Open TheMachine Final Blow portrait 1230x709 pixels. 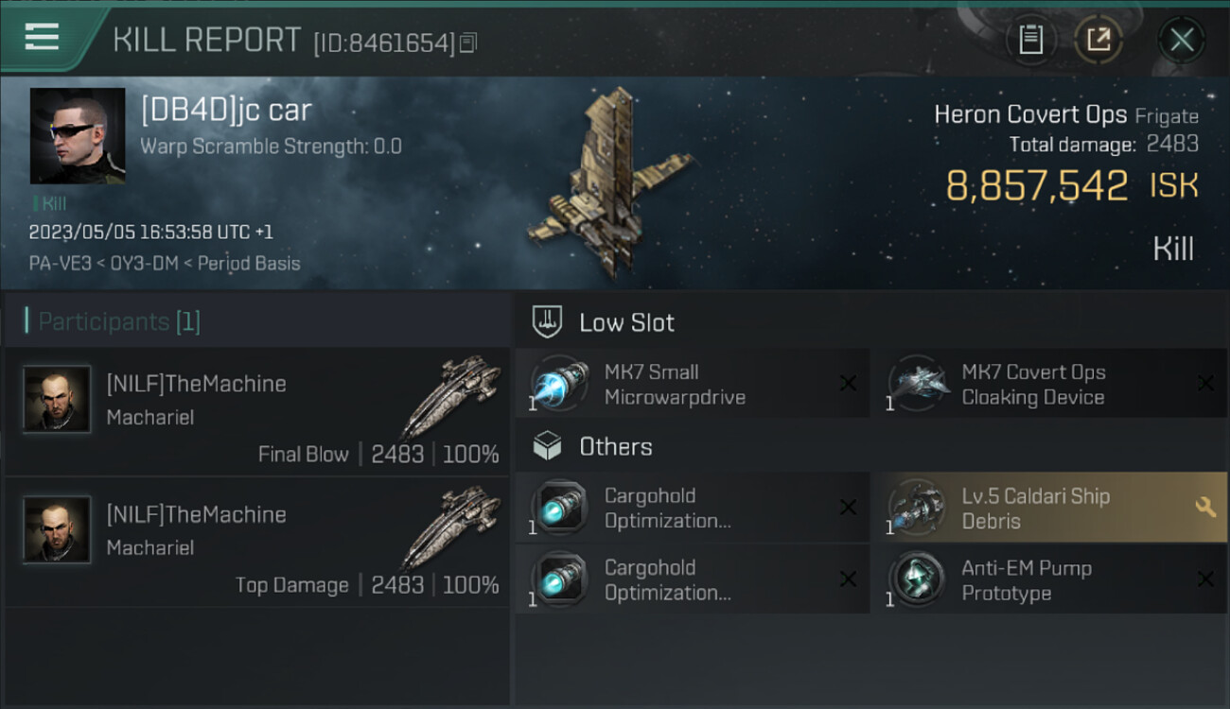click(x=57, y=399)
